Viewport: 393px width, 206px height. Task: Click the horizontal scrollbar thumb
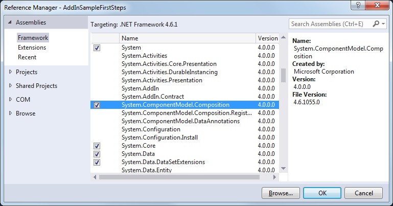point(179,177)
